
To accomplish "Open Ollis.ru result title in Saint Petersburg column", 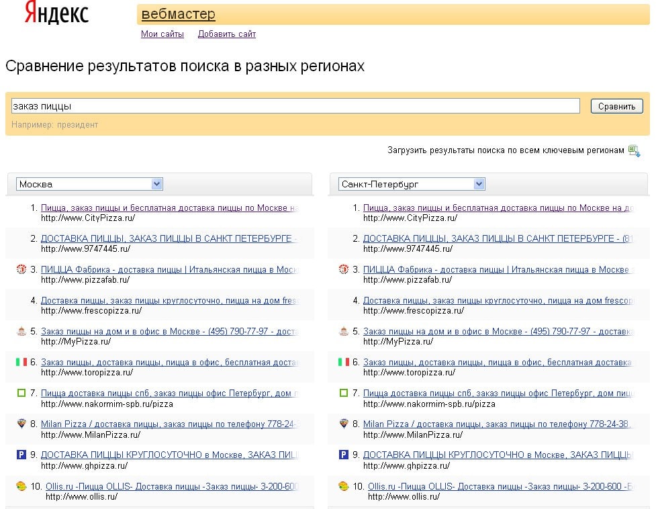I will pos(500,486).
